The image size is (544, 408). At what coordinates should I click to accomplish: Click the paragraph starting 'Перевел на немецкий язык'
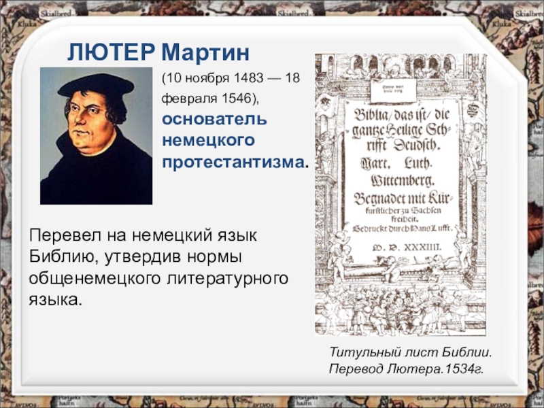coord(158,267)
